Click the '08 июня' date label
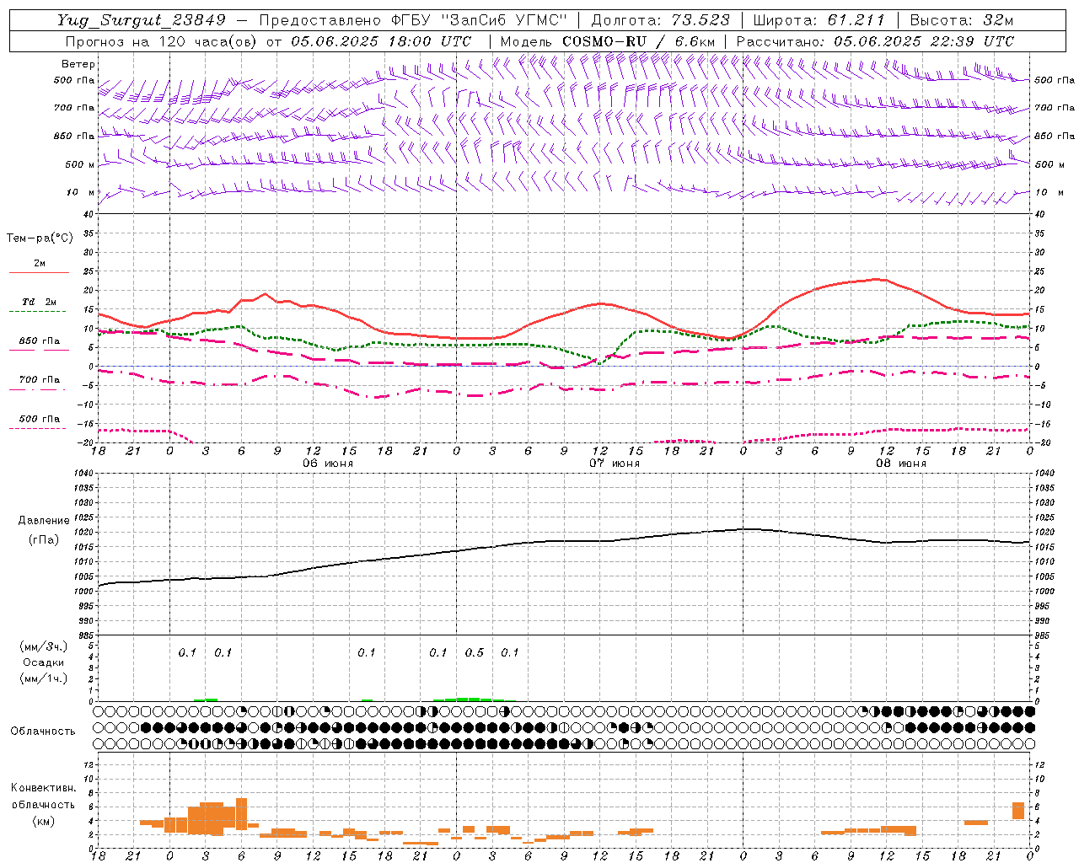Image resolution: width=1079 pixels, height=863 pixels. click(901, 464)
